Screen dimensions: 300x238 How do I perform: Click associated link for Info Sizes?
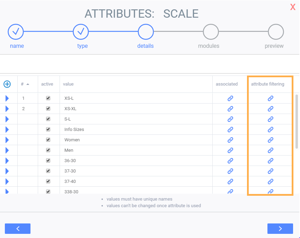coord(230,130)
